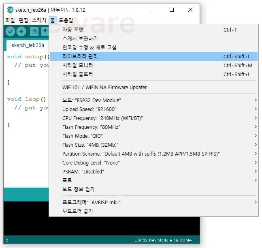The width and height of the screenshot is (262, 248).
Task: Close the open 툴 menu
Action: 53,20
